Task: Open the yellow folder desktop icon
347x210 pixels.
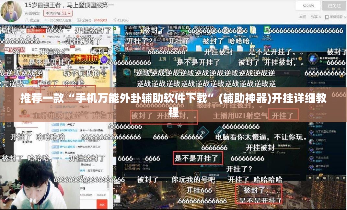Action: 253,30
